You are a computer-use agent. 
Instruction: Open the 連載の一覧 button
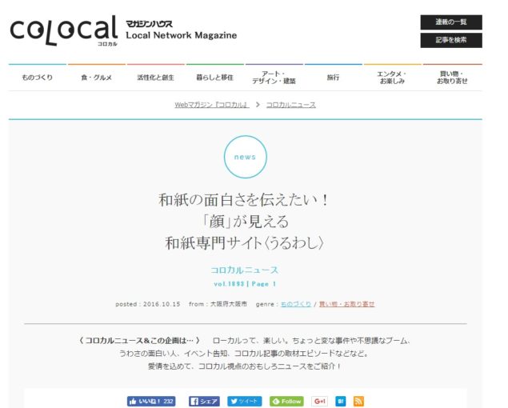[450, 22]
